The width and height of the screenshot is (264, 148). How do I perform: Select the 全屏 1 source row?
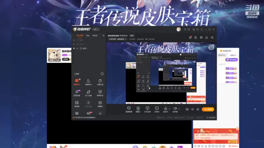88,48
